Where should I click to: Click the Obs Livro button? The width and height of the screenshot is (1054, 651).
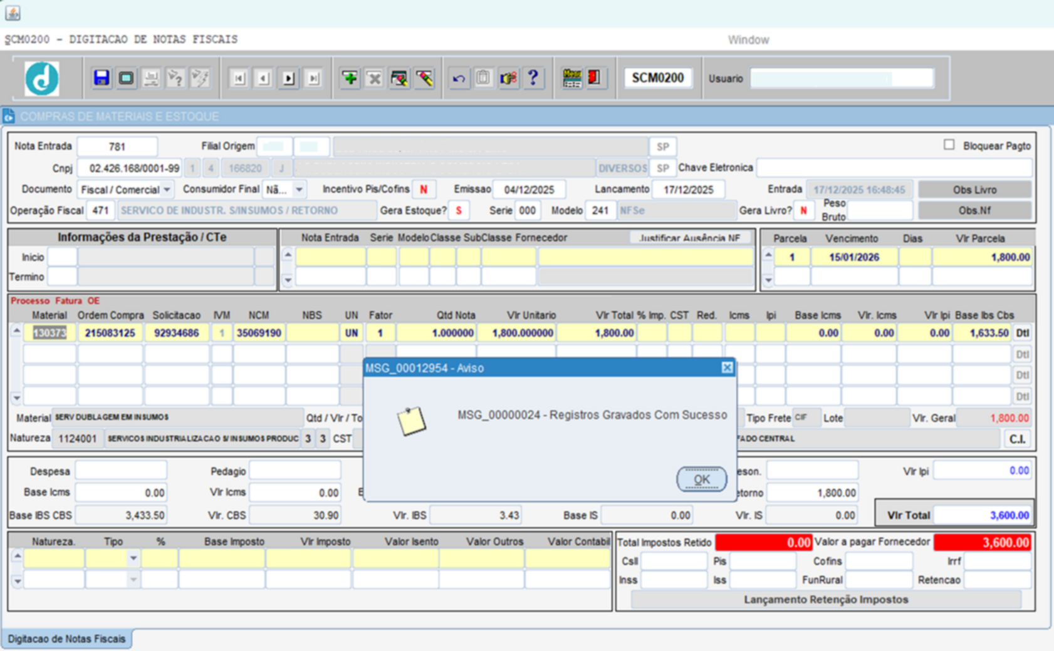pos(974,190)
